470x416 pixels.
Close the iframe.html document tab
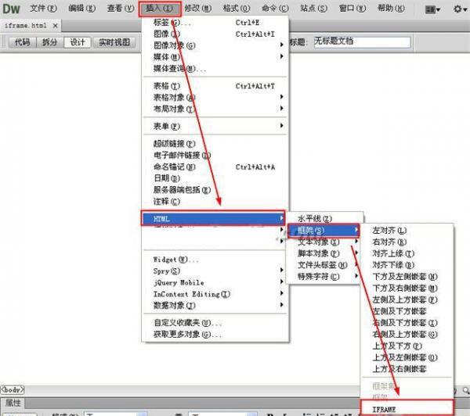click(x=55, y=26)
